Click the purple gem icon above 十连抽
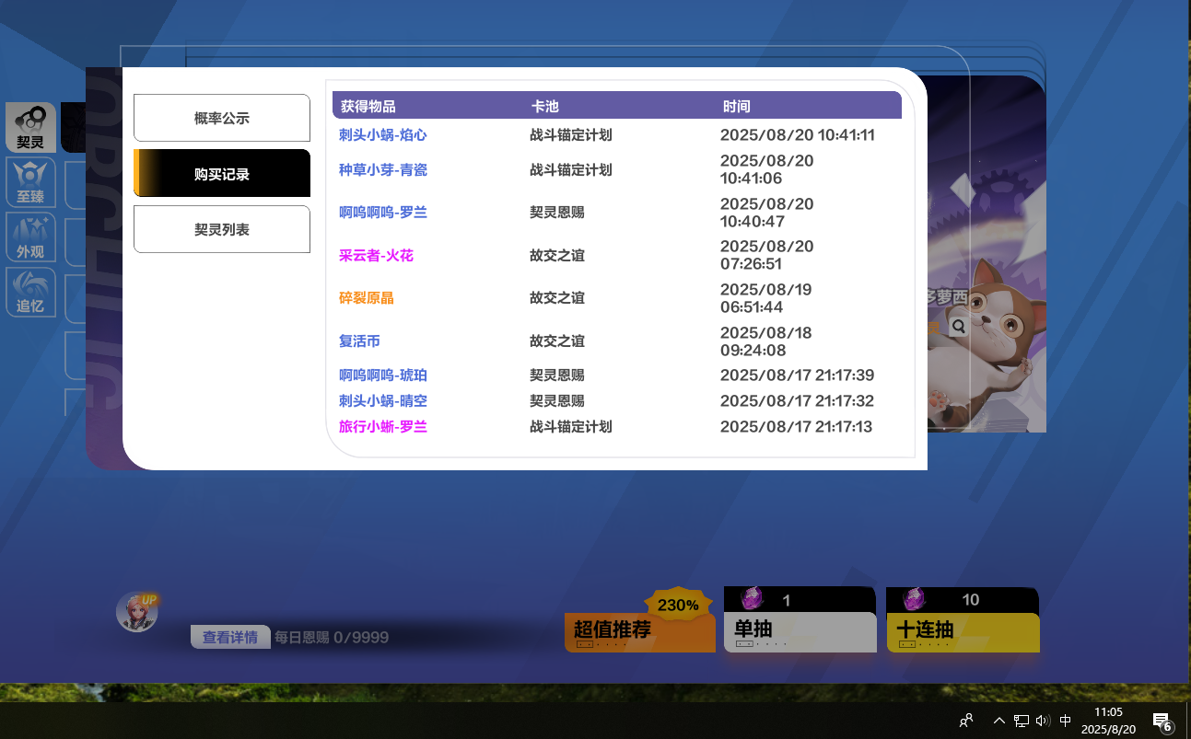1191x739 pixels. (x=914, y=599)
